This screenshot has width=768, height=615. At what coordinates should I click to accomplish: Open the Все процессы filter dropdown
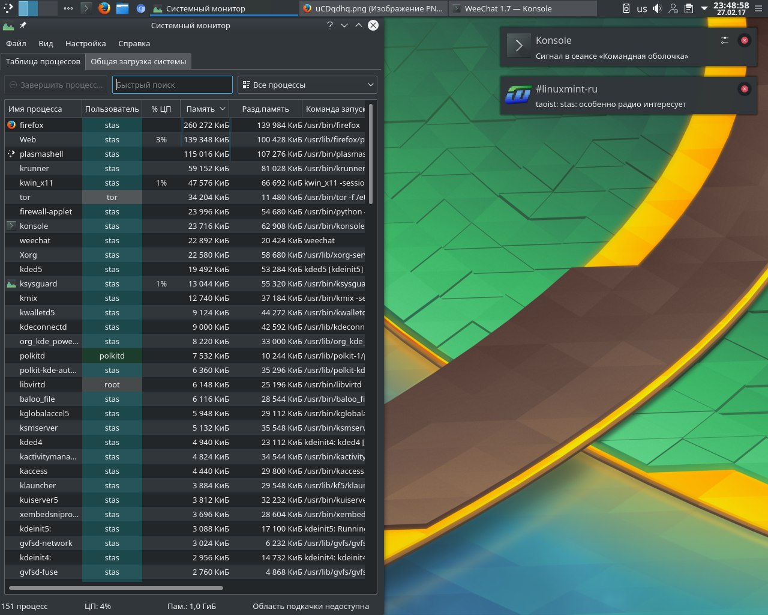click(307, 85)
